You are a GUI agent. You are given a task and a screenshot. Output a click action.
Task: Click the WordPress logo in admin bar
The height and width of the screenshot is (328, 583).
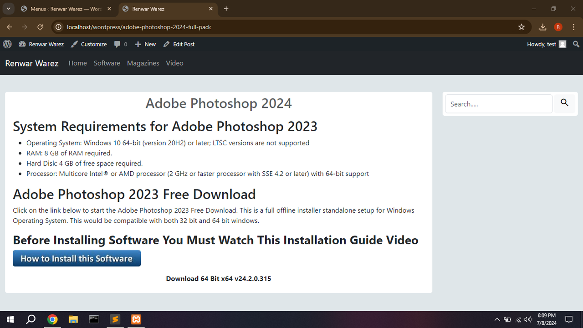pos(7,44)
